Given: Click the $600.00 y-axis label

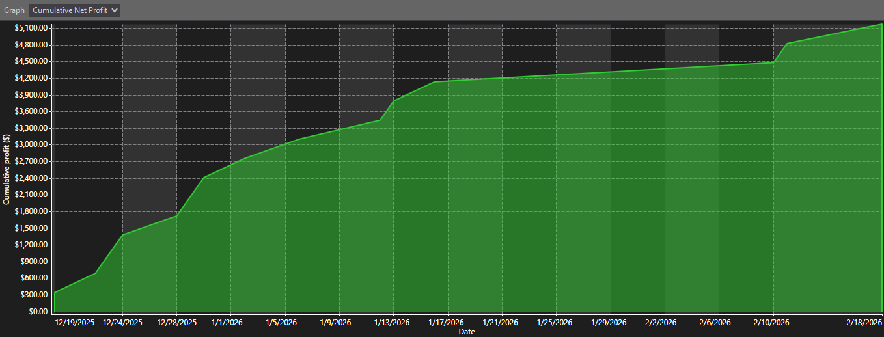Looking at the screenshot, I should coord(34,278).
